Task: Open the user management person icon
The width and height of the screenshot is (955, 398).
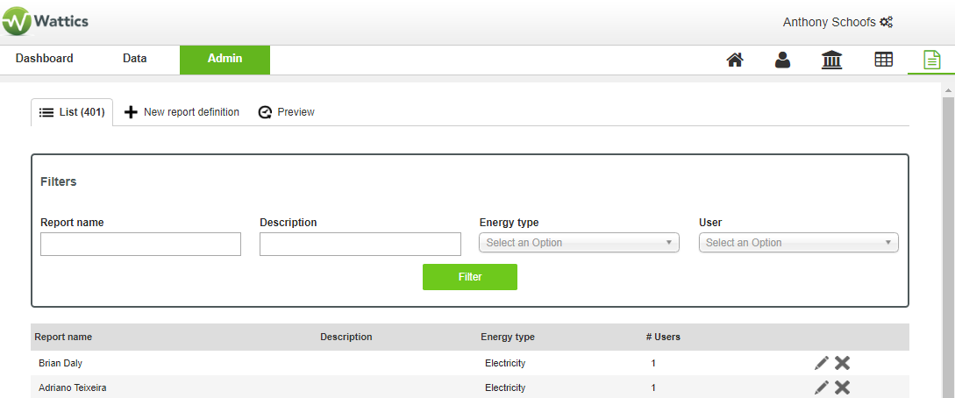Action: (783, 60)
